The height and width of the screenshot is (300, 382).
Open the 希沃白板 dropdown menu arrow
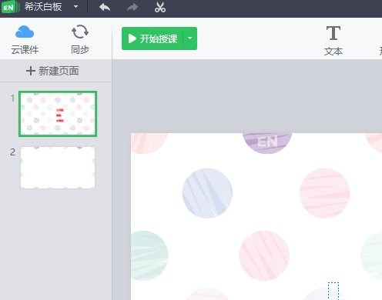click(x=75, y=7)
